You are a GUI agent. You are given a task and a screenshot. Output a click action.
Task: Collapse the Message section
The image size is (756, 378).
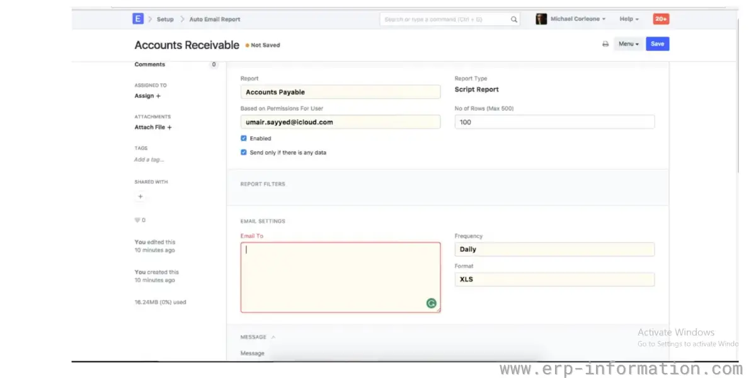coord(258,337)
